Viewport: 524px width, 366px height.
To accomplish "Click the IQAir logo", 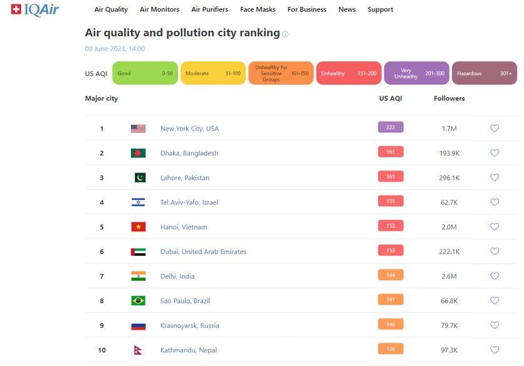I will tap(34, 9).
